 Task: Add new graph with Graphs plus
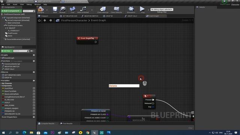point(34,55)
